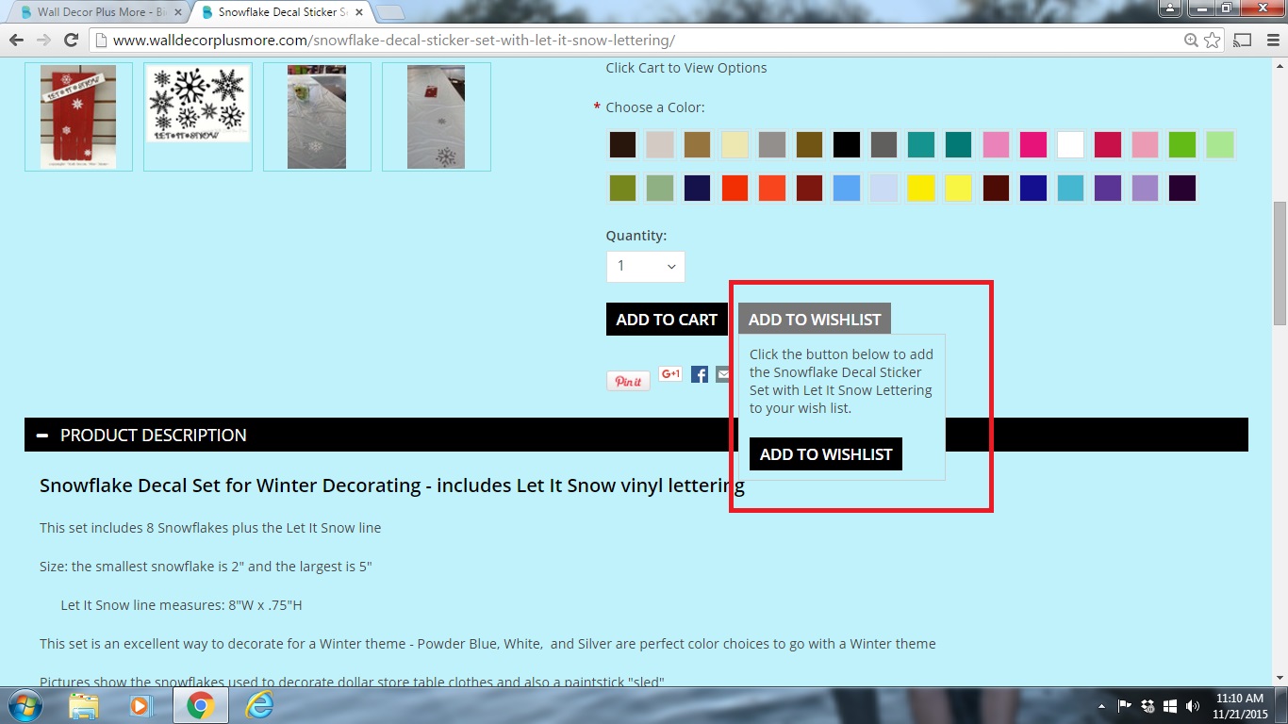Bookmark this page with the star icon

point(1213,41)
